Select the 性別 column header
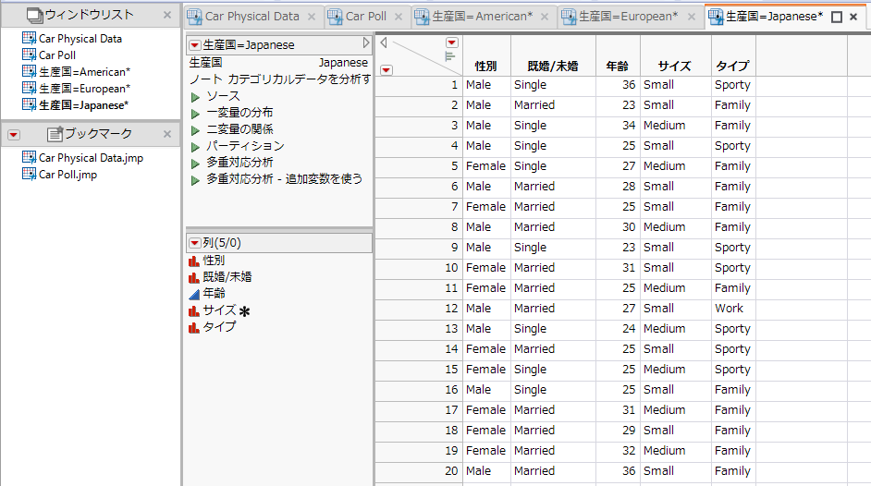 click(x=486, y=67)
